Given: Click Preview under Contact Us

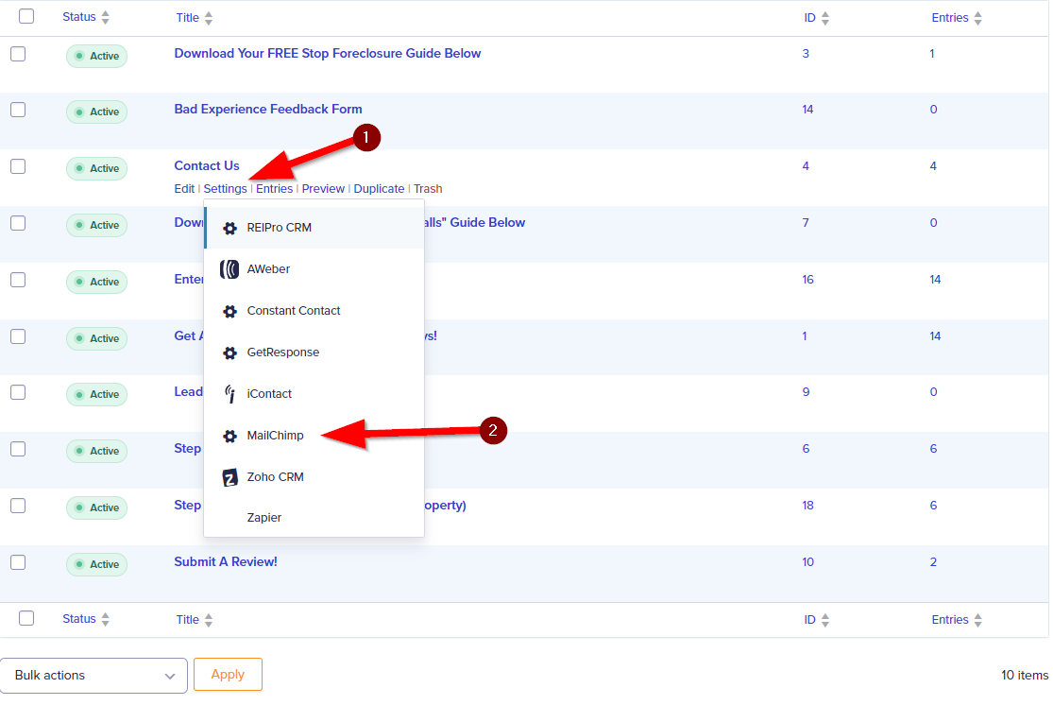Looking at the screenshot, I should [x=323, y=189].
